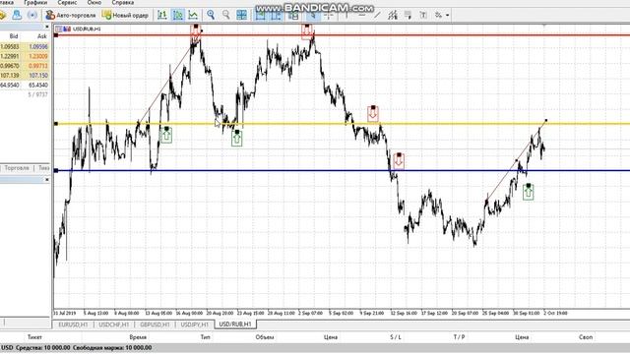630x354 pixels.
Task: Select the arrows and signs tool
Action: tap(438, 15)
